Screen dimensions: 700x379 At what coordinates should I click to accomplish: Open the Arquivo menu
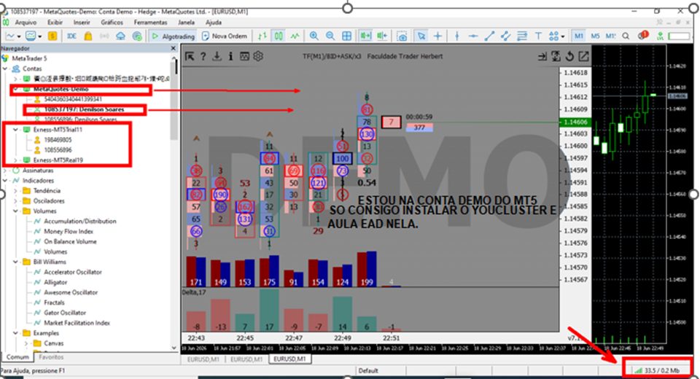tap(26, 22)
